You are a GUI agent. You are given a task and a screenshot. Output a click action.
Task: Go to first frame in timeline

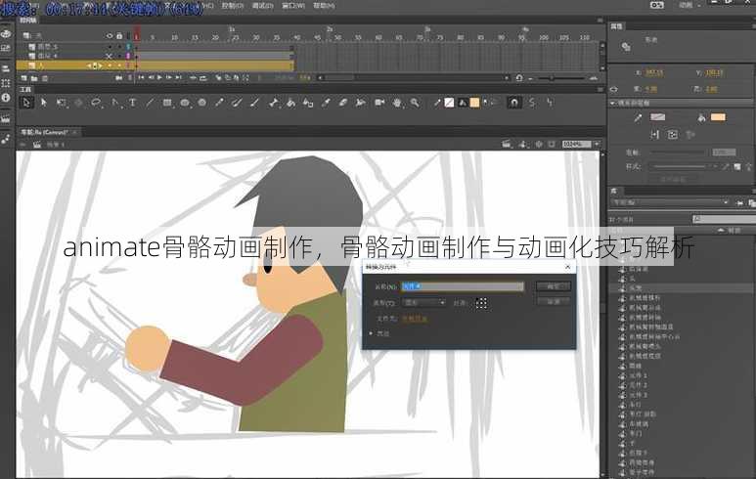point(141,77)
